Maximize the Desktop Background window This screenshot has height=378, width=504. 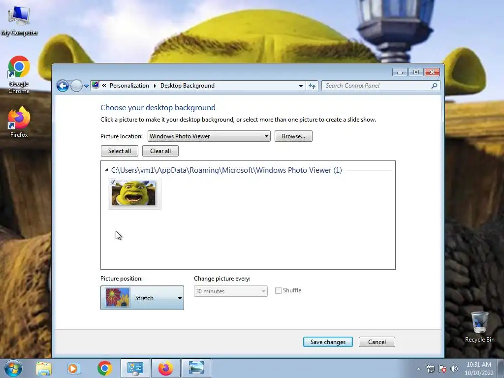tap(416, 72)
